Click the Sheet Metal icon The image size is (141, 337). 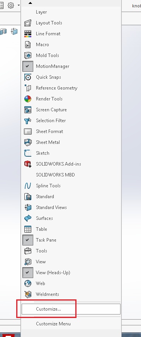[28, 142]
